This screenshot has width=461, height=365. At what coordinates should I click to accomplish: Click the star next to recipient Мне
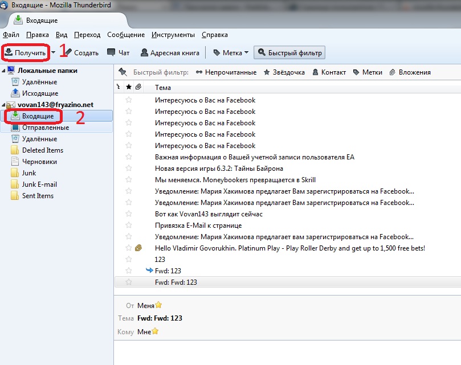155,331
